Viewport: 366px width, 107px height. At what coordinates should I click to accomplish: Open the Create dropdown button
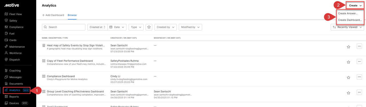pyautogui.click(x=355, y=5)
